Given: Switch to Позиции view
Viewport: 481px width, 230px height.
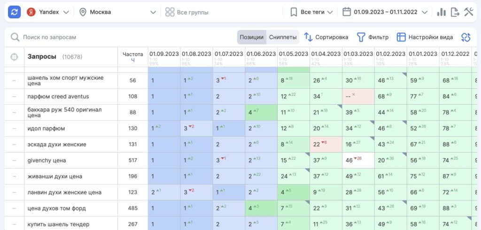Looking at the screenshot, I should 251,37.
